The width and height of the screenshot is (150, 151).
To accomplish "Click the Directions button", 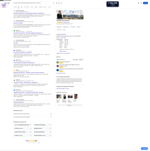I will [x=66, y=27].
